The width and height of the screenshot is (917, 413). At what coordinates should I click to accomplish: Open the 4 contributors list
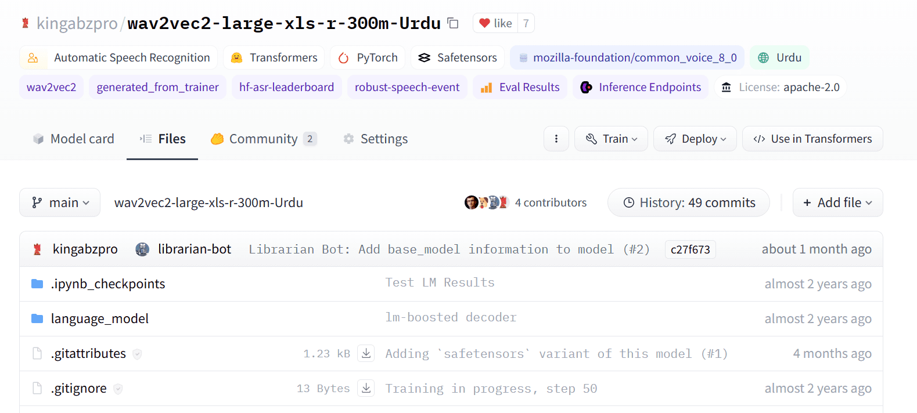click(x=551, y=202)
